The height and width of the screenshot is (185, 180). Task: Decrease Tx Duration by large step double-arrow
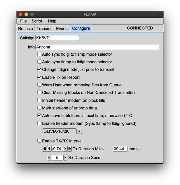tap(45, 149)
